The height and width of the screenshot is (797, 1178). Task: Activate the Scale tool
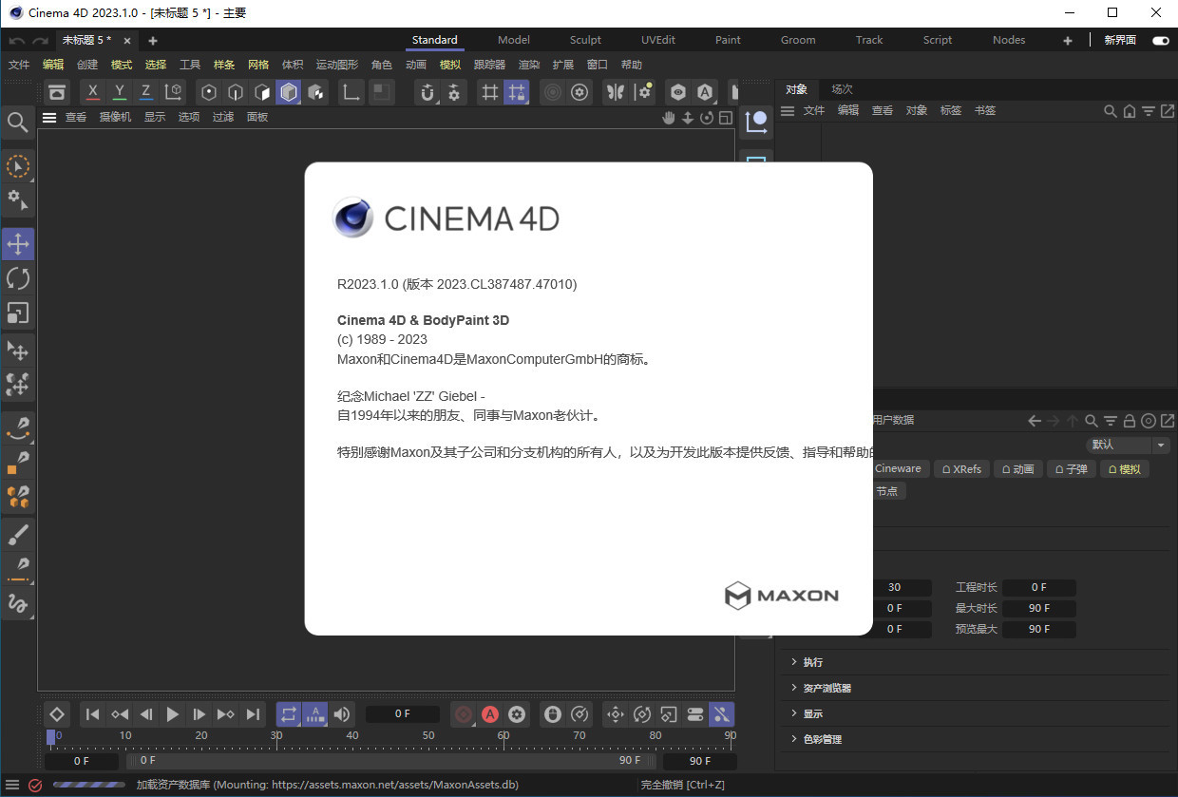pos(17,313)
